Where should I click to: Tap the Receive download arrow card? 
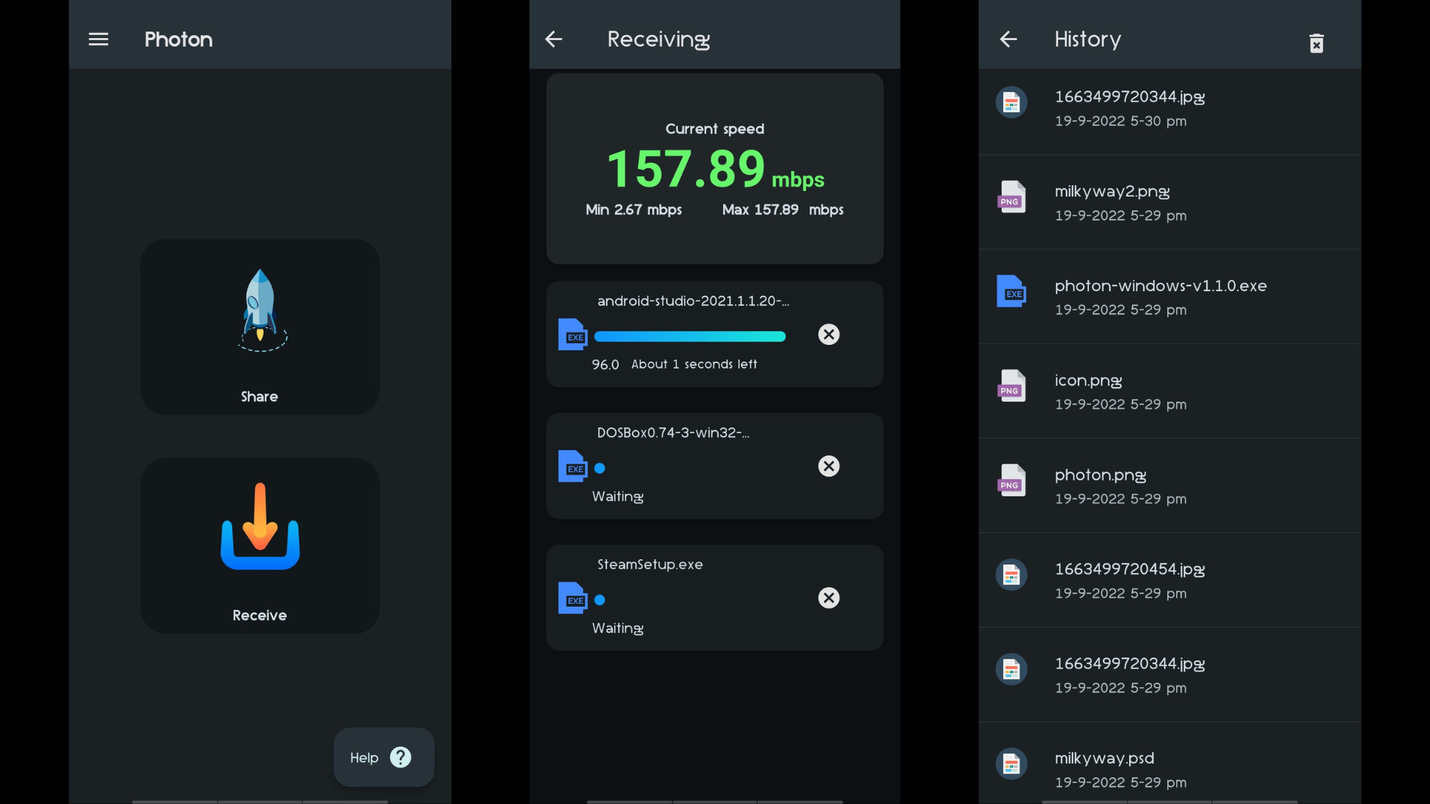260,545
